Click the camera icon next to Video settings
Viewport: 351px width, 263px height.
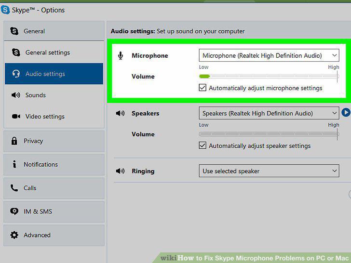pos(16,116)
